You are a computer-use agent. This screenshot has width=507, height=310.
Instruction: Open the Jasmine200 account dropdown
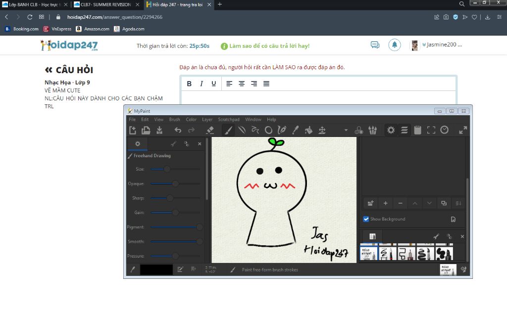[x=442, y=44]
